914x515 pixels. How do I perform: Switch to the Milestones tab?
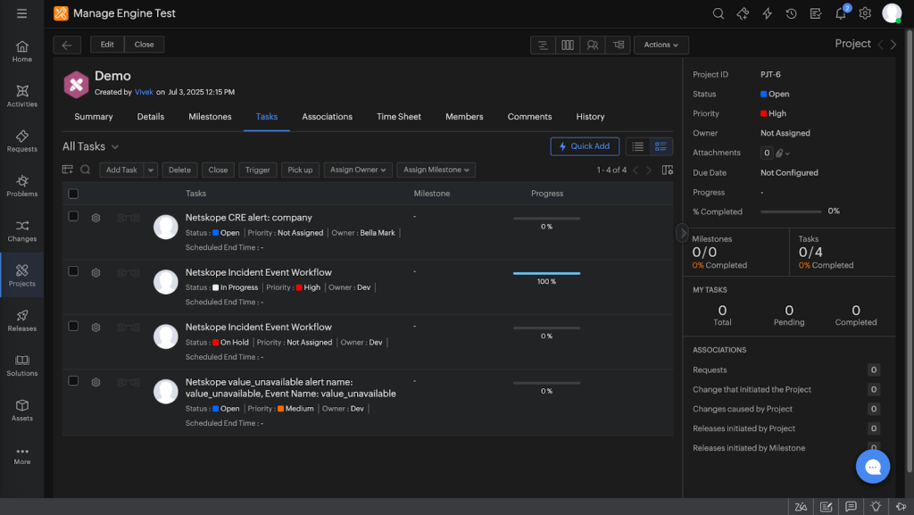210,117
